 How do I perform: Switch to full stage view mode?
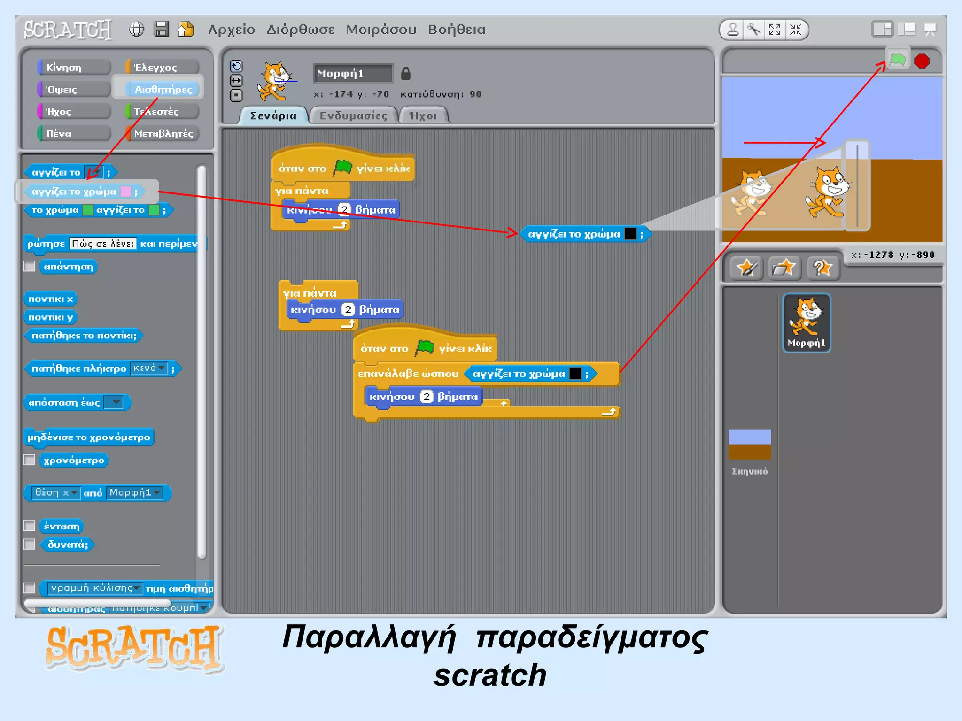(907, 29)
